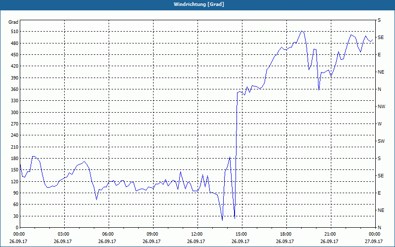
Task: Click the E compass label at 90 gridline
Action: click(379, 193)
